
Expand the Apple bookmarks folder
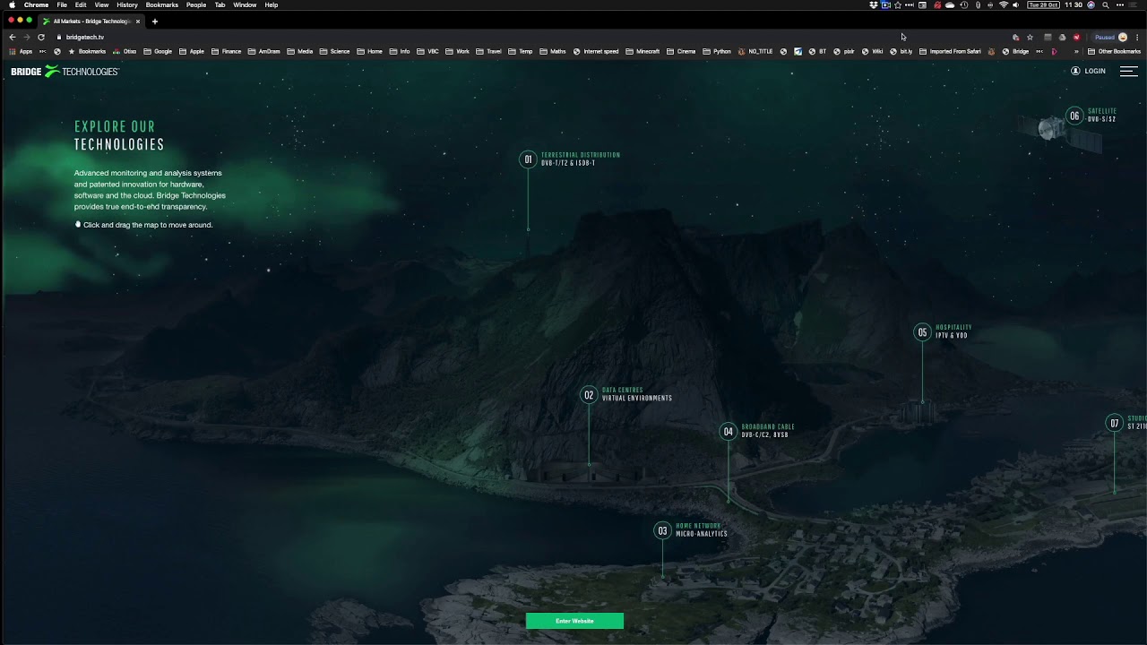pyautogui.click(x=192, y=51)
